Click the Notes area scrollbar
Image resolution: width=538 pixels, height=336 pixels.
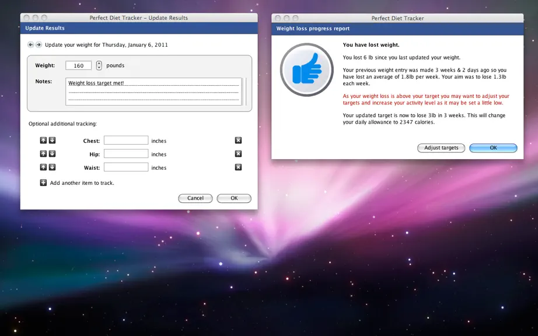244,92
